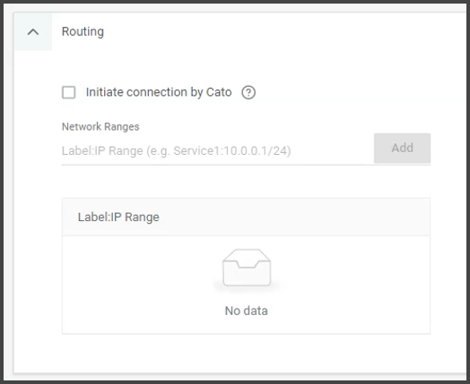Click the word Cato in checkbox label
This screenshot has height=384, width=470.
click(219, 92)
